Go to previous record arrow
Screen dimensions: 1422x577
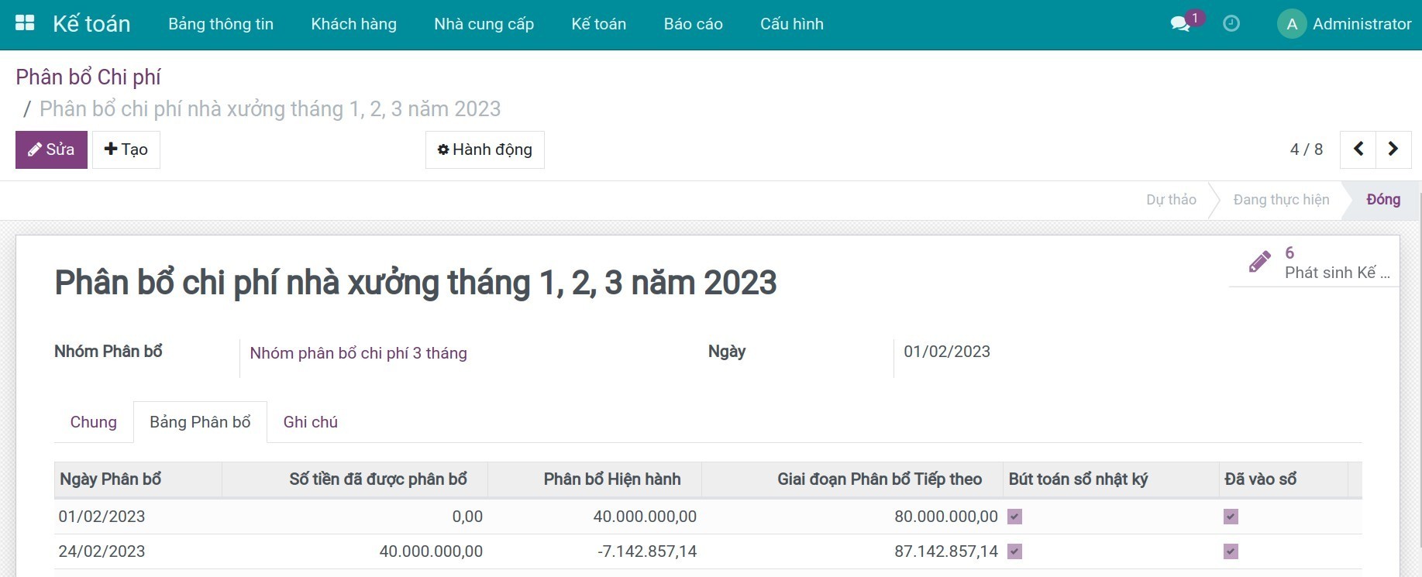[1358, 149]
